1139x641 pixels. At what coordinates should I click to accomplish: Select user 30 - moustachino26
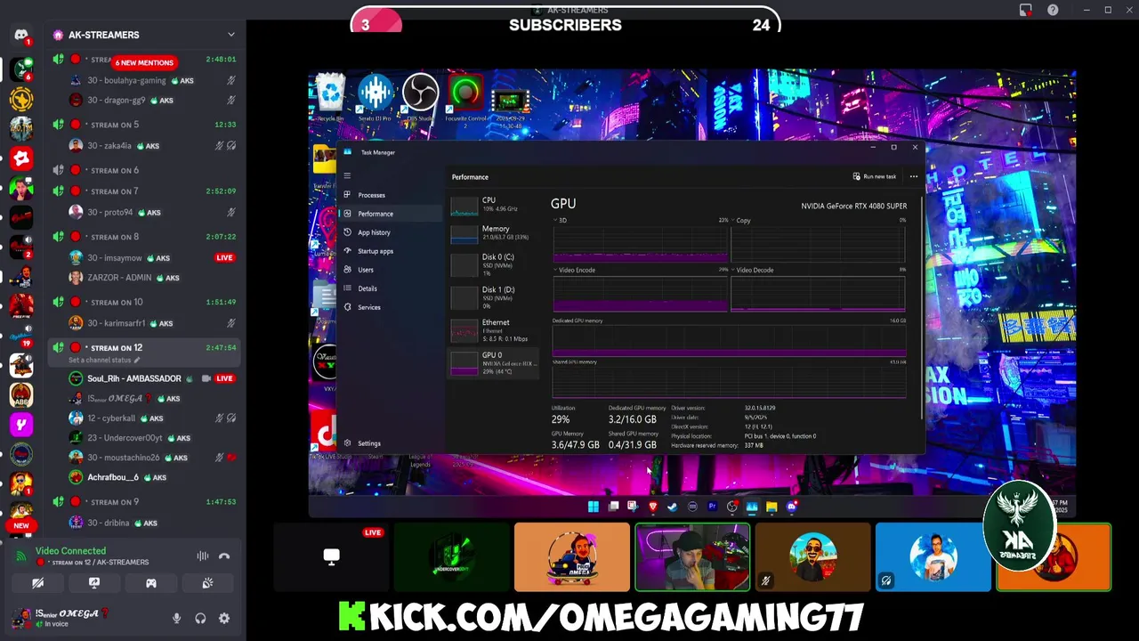pos(151,458)
